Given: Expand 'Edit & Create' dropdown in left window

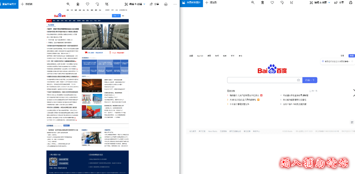Looking at the screenshot, I should 135,4.
